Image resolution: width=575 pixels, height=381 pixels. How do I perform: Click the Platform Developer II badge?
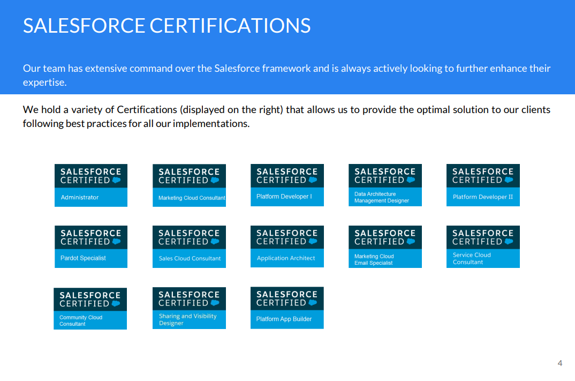point(483,185)
